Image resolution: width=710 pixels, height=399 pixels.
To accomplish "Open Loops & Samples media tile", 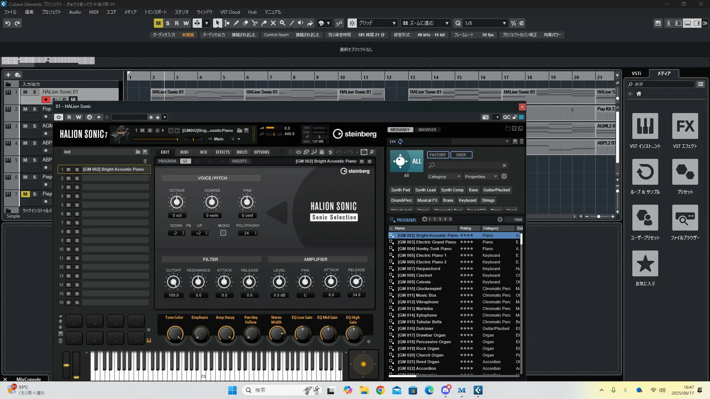I will (x=645, y=172).
